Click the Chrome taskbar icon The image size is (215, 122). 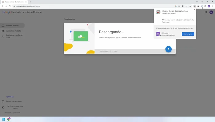coord(9,119)
